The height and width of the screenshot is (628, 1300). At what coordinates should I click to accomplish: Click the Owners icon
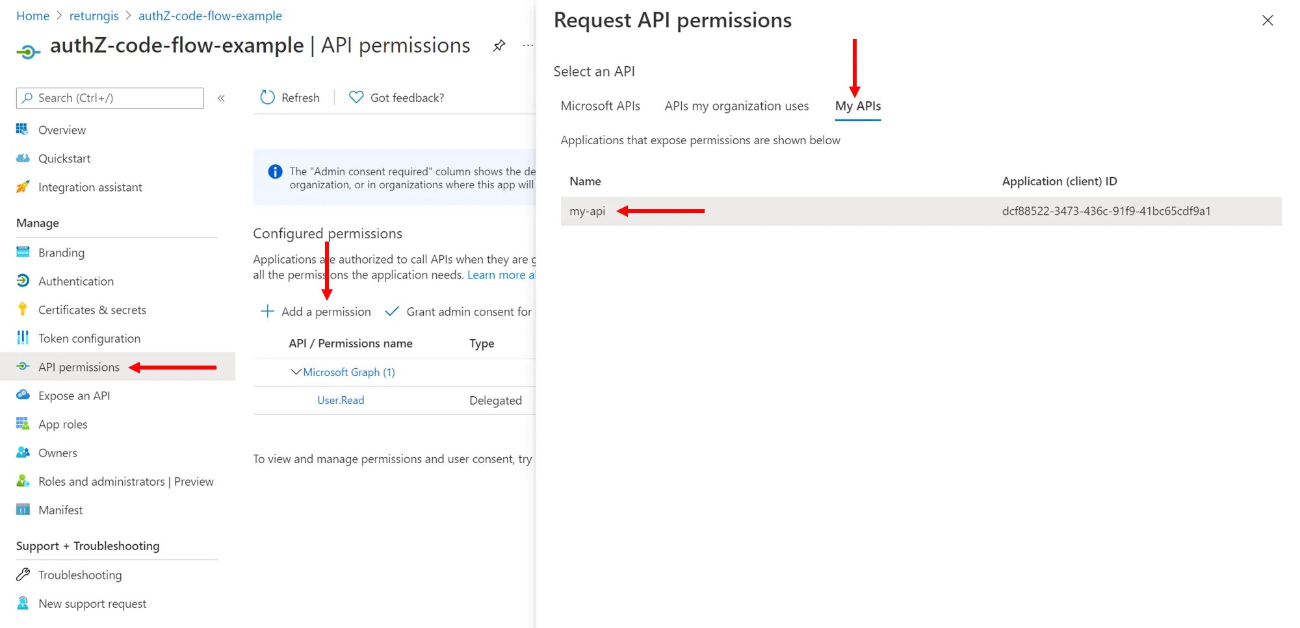point(23,452)
